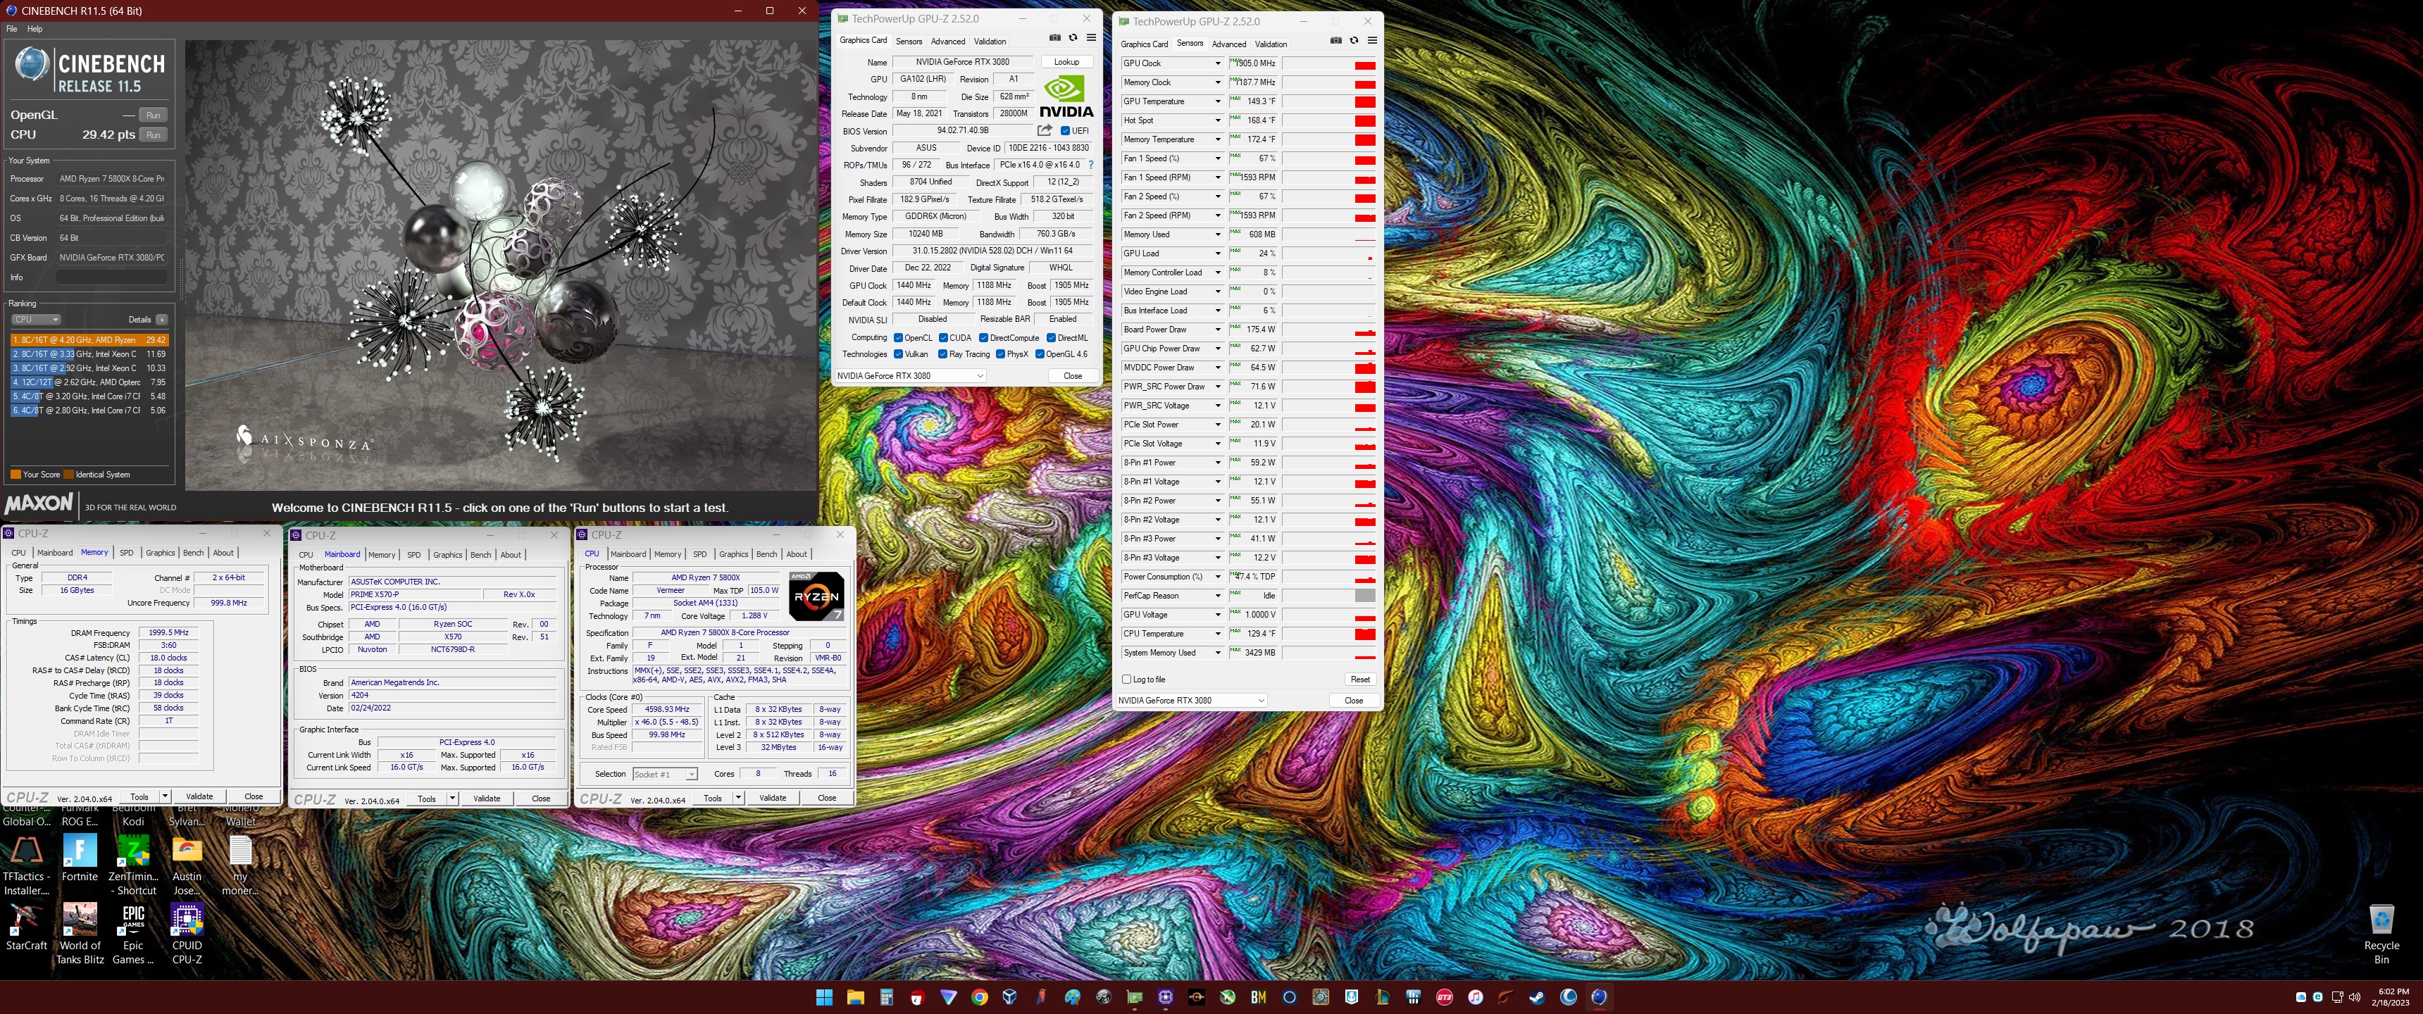Click Run button for OpenGL test
Viewport: 2423px width, 1014px height.
154,115
